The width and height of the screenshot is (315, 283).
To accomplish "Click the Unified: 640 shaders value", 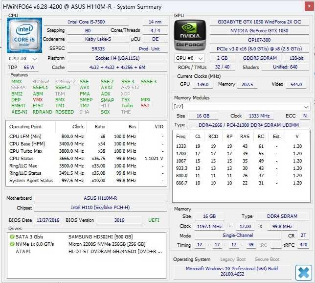I will [285, 67].
